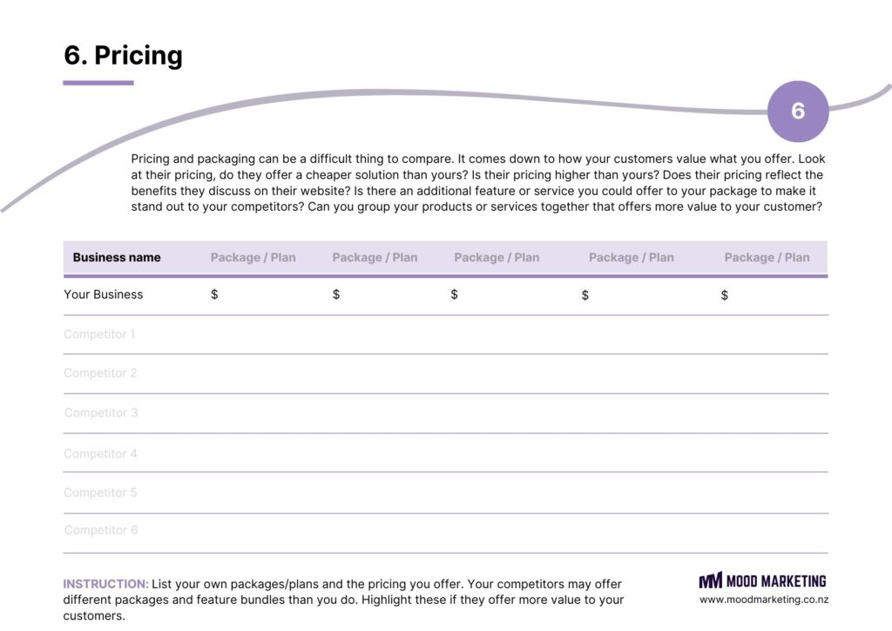
Task: Click into the Competitor 2 name field
Action: click(x=100, y=373)
